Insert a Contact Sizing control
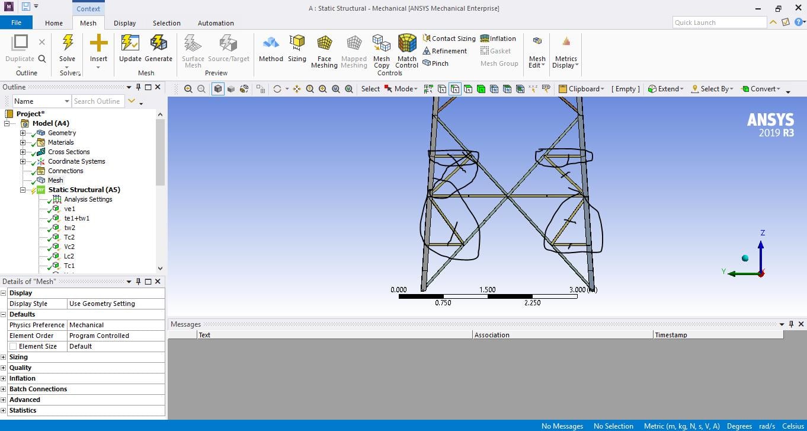The width and height of the screenshot is (807, 431). [449, 39]
